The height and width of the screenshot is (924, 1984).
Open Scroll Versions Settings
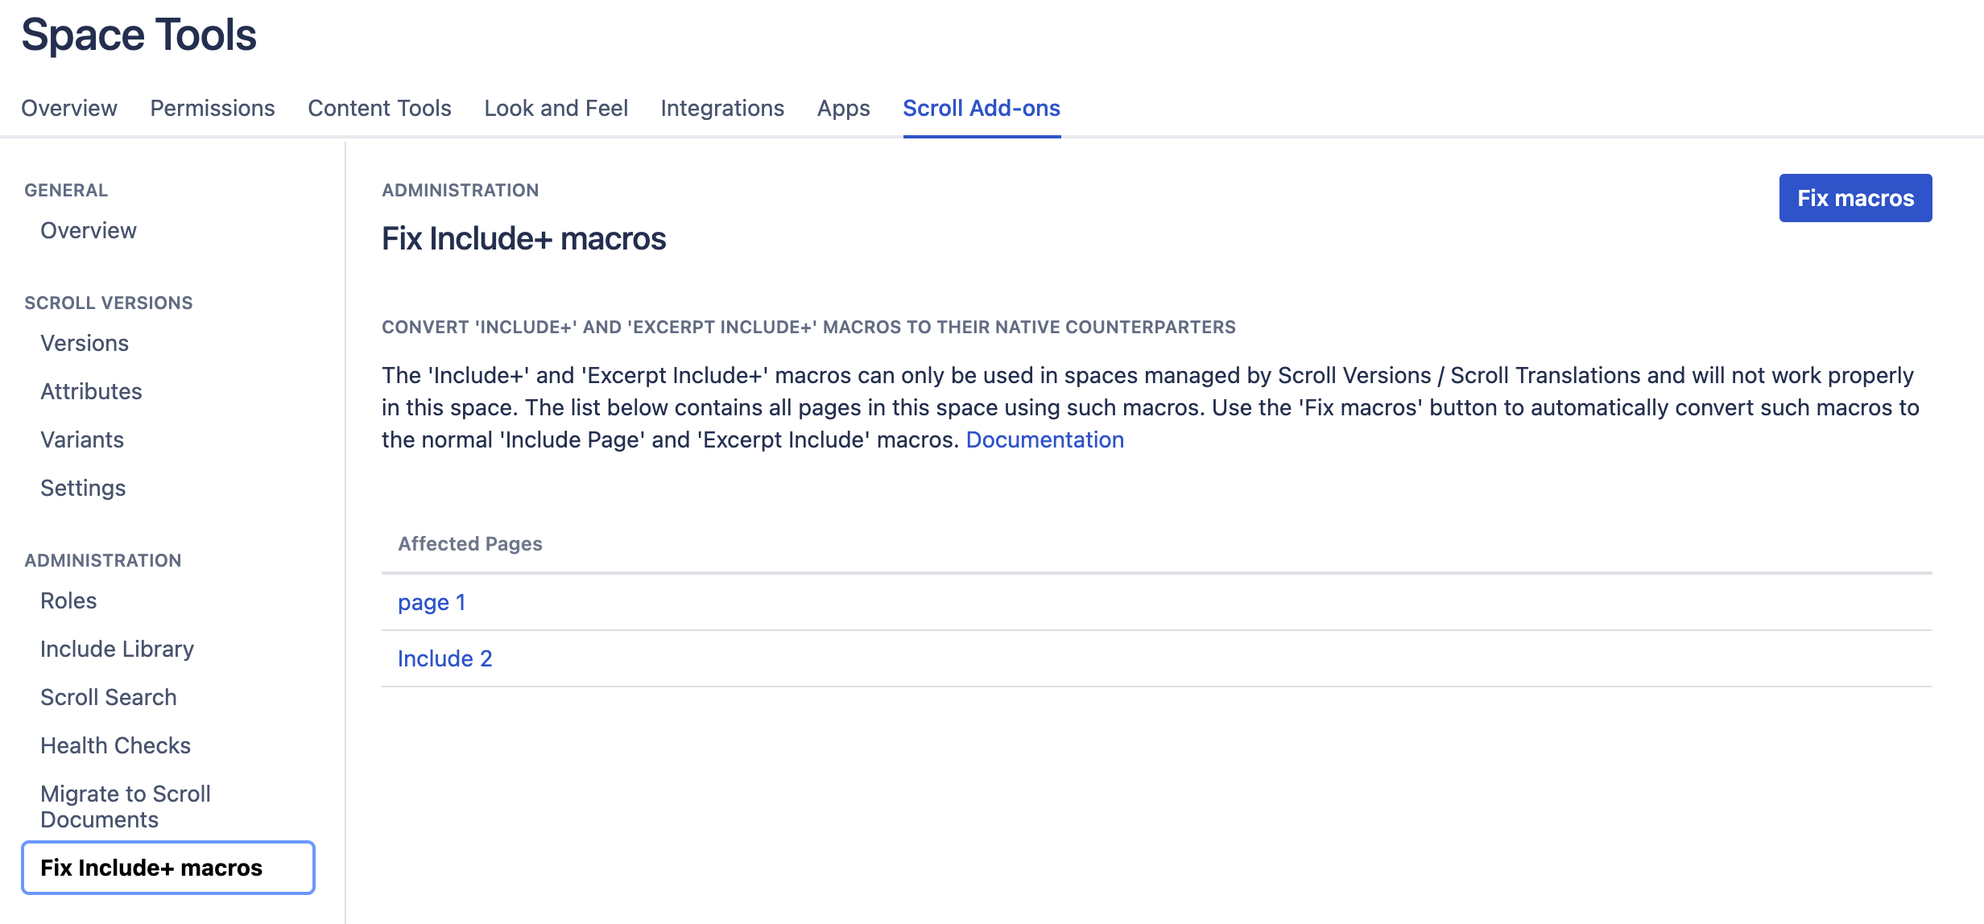click(x=83, y=488)
